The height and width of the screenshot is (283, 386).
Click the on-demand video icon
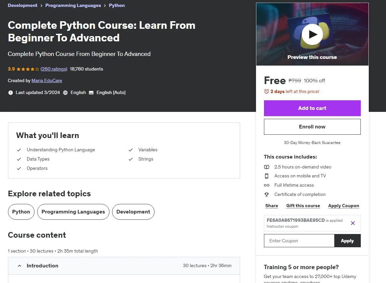(x=267, y=167)
